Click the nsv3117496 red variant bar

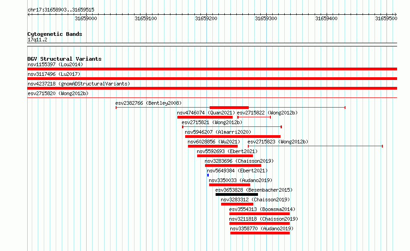tap(212, 79)
